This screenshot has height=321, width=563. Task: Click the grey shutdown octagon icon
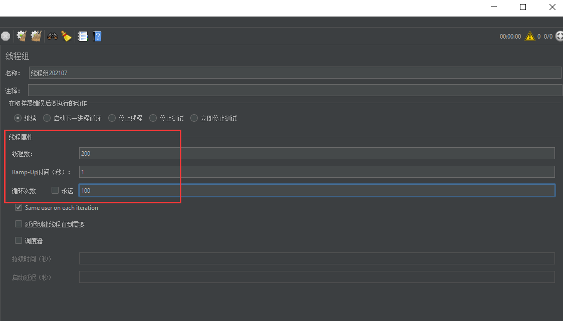6,36
